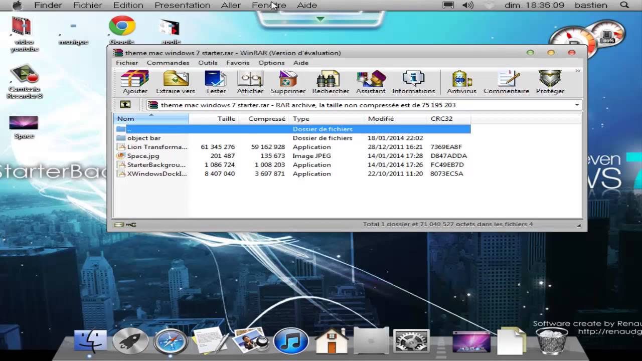Click the bastien user name
The height and width of the screenshot is (361, 642).
click(590, 5)
